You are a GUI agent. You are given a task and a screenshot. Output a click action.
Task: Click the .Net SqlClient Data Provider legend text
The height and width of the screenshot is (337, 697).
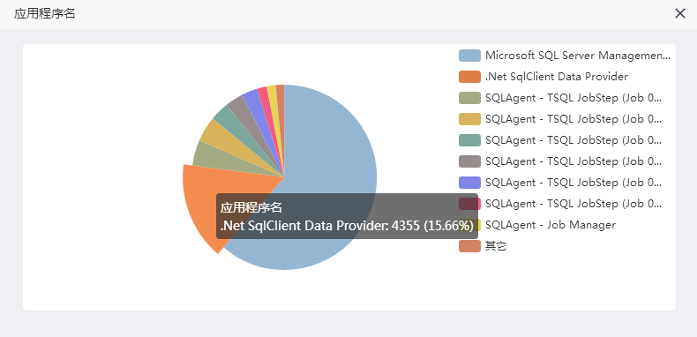[557, 77]
